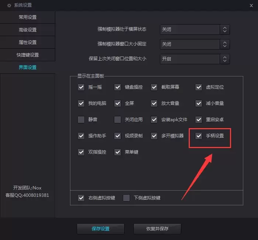Open the 强制模拟器窗口大小固定 dropdown
This screenshot has height=240, width=258.
tap(195, 44)
